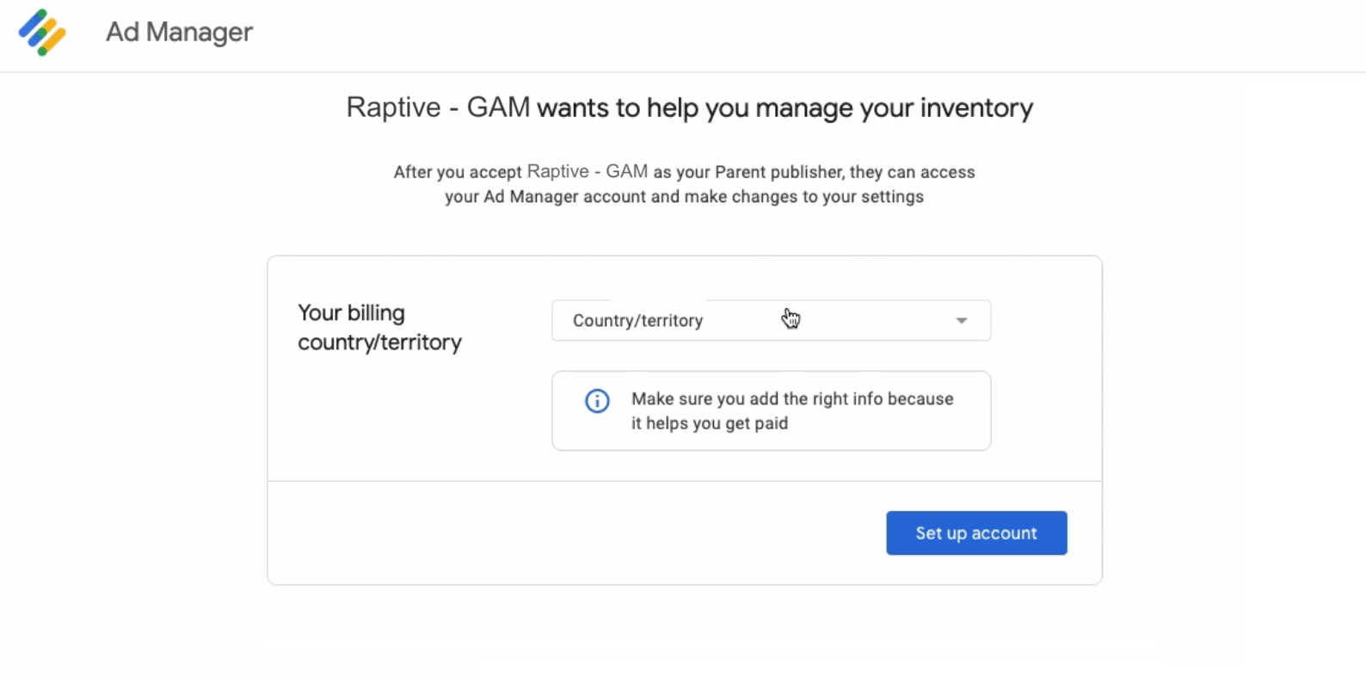
Task: Click the "Ad Manager" product name text
Action: pos(179,32)
